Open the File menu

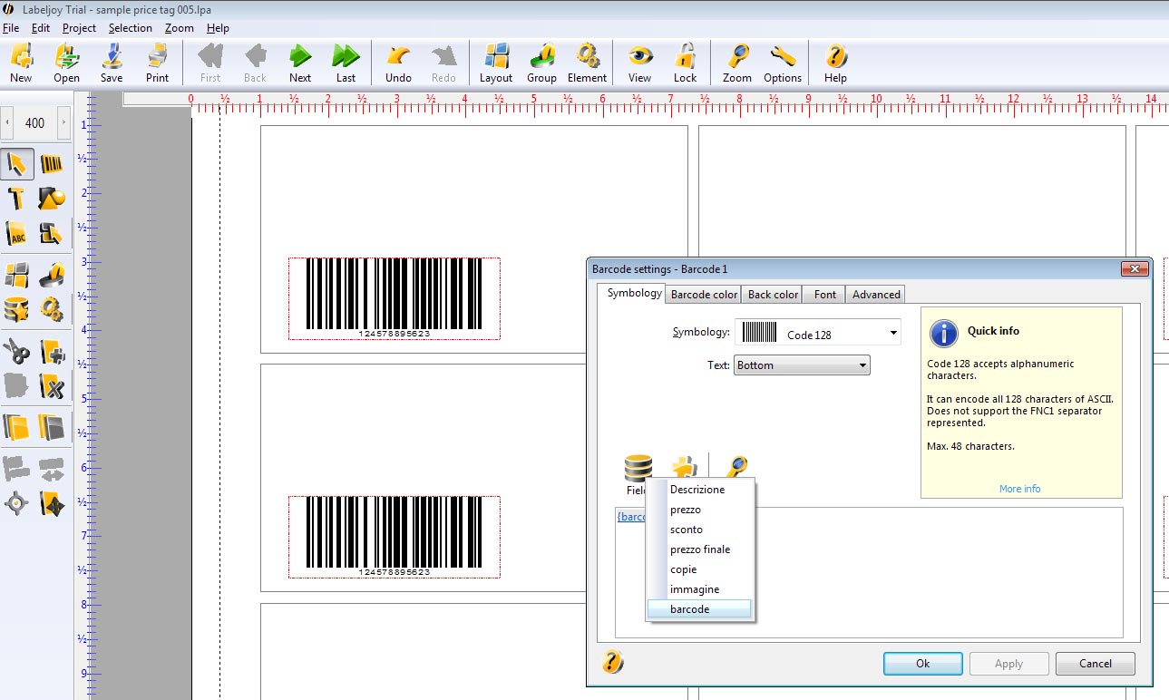pos(11,28)
